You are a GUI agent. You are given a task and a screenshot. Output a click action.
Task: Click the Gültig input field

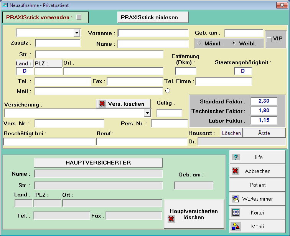[169, 113]
